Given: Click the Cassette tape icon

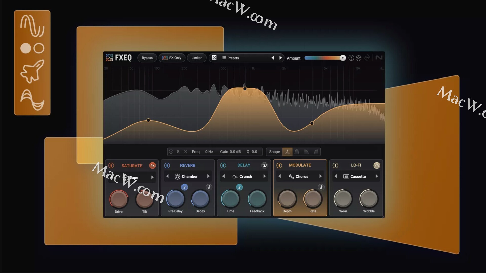Looking at the screenshot, I should [x=346, y=176].
